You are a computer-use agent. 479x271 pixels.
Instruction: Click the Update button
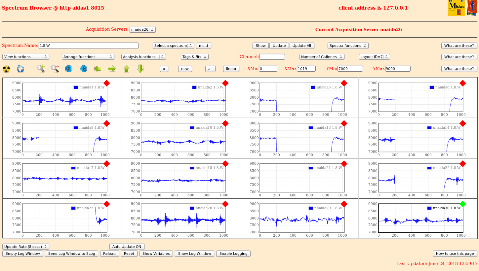pos(279,46)
